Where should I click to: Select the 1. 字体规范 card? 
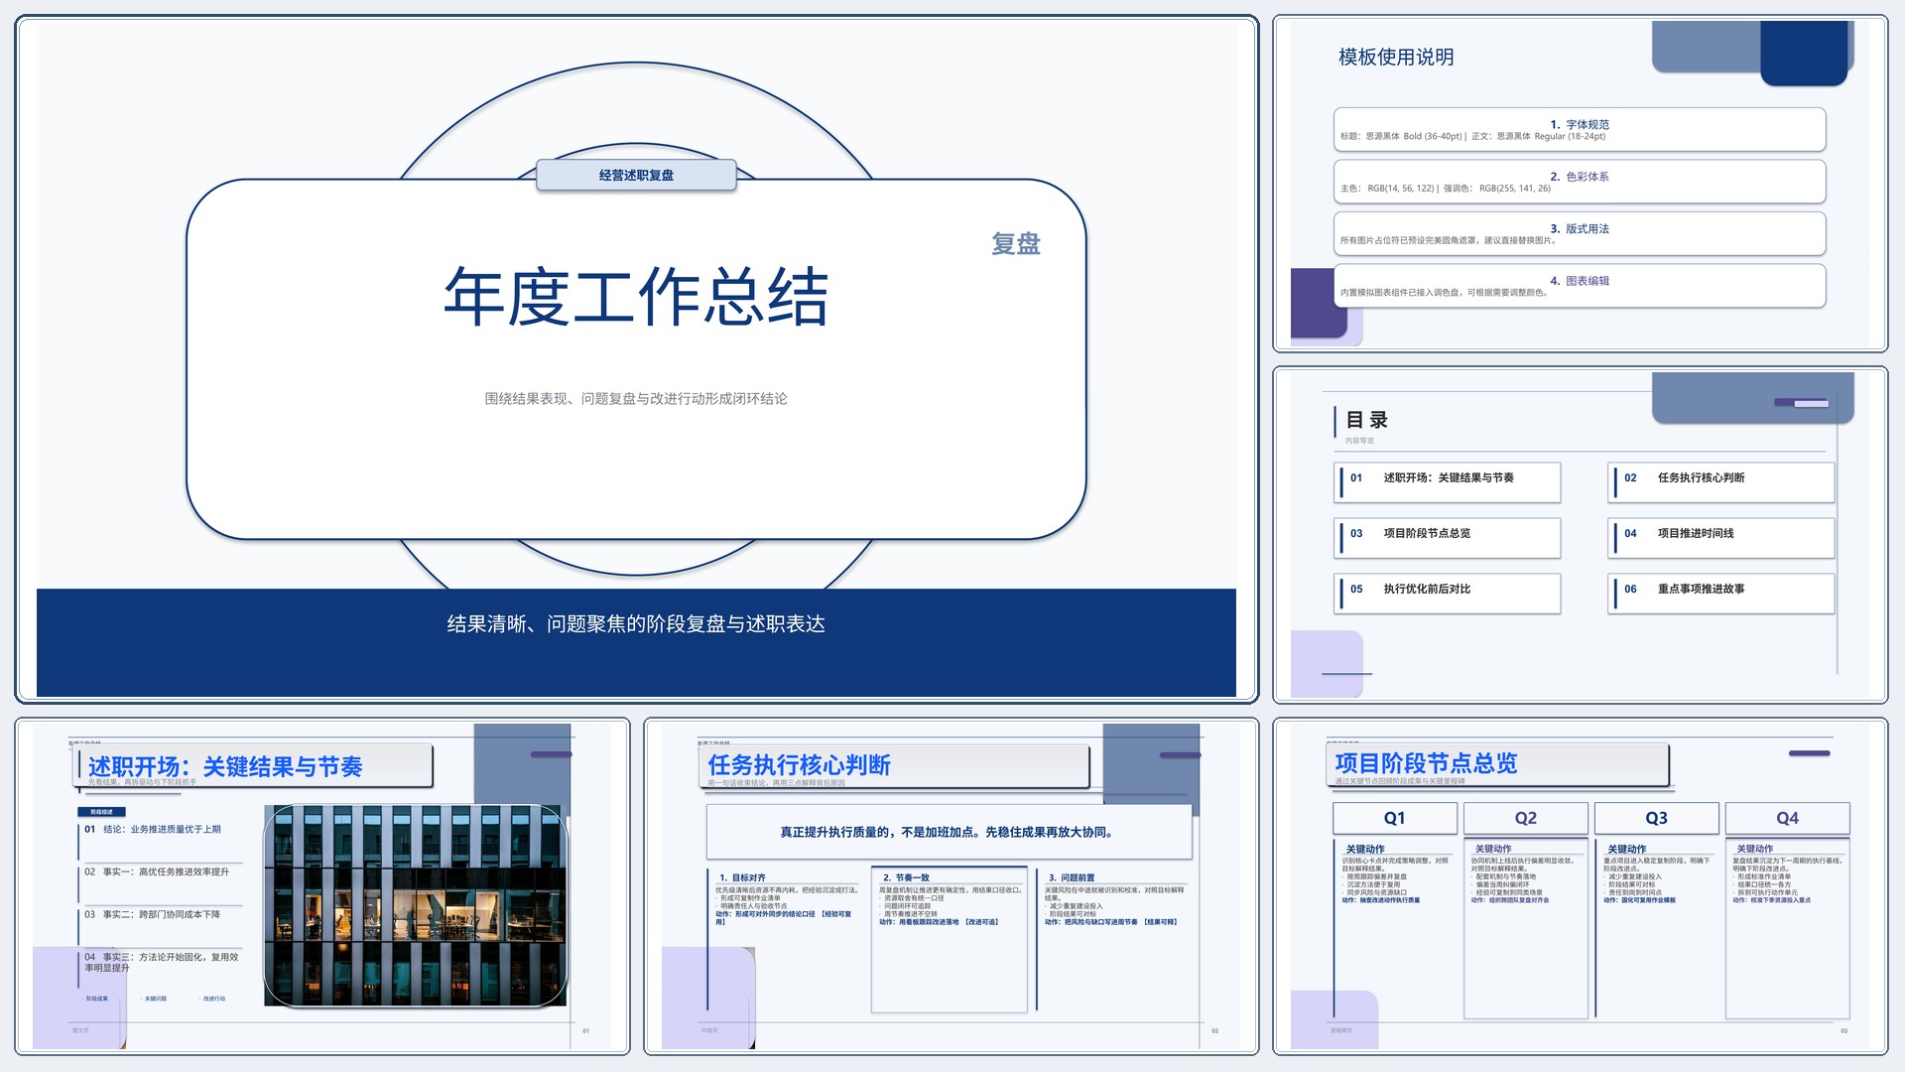pos(1580,130)
